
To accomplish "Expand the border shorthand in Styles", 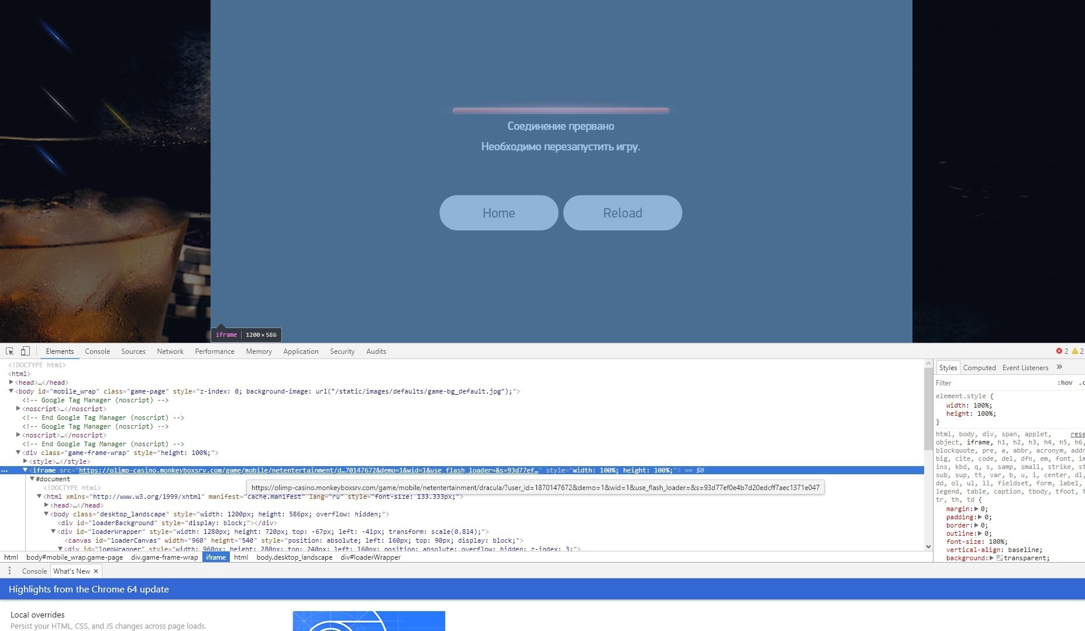I will 976,525.
